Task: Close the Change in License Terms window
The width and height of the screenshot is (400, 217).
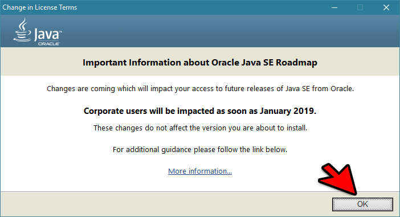Action: click(386, 7)
